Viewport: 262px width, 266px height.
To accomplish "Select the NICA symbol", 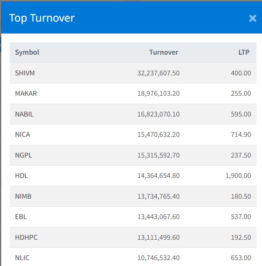I will point(22,135).
